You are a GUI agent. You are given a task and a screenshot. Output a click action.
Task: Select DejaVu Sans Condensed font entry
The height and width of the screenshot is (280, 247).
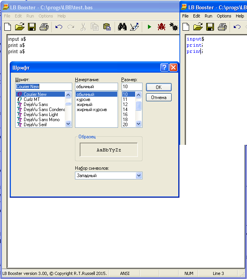tap(40, 109)
